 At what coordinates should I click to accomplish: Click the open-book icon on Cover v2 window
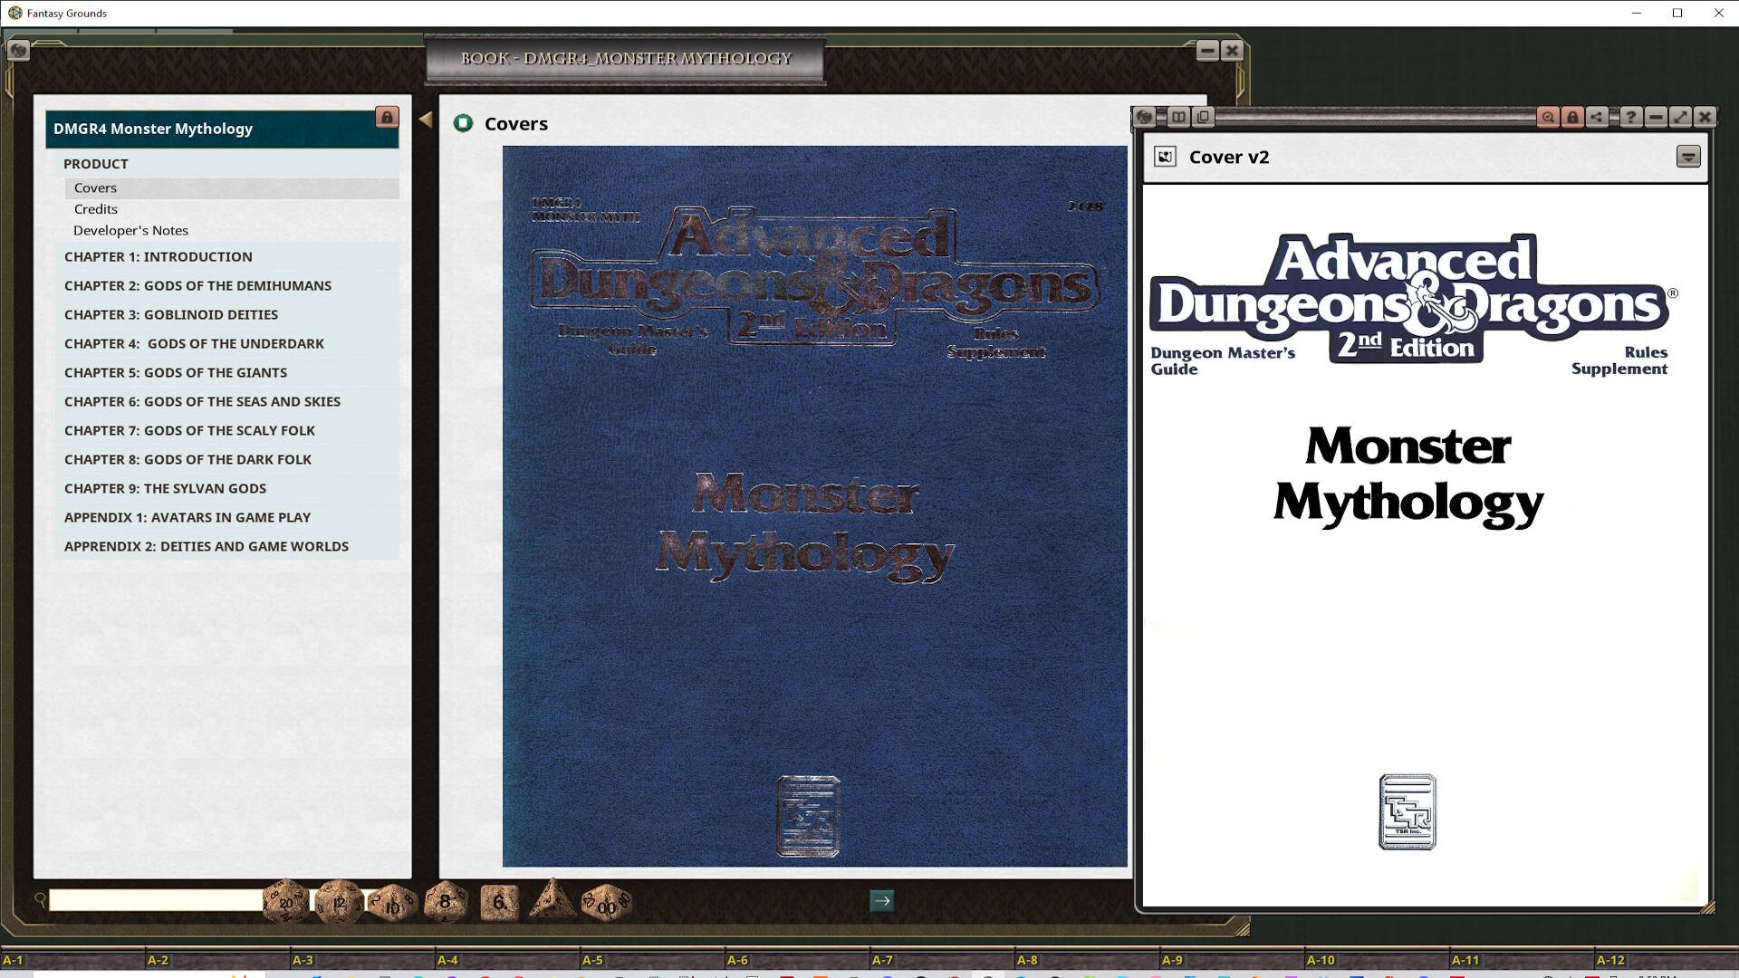click(1178, 116)
